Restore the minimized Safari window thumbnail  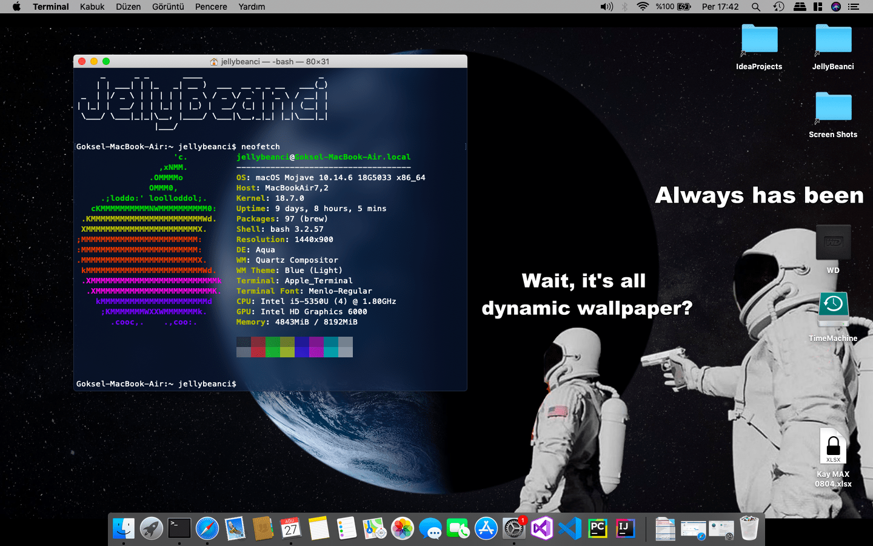tap(694, 529)
